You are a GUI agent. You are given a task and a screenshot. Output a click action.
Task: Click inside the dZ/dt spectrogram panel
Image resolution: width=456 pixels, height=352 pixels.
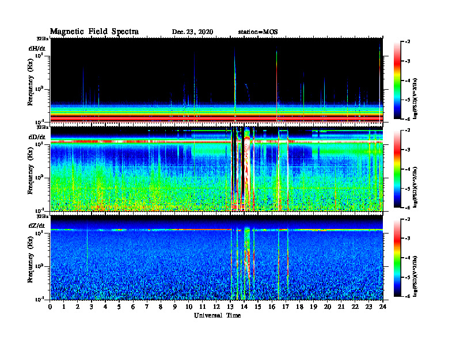click(216, 258)
